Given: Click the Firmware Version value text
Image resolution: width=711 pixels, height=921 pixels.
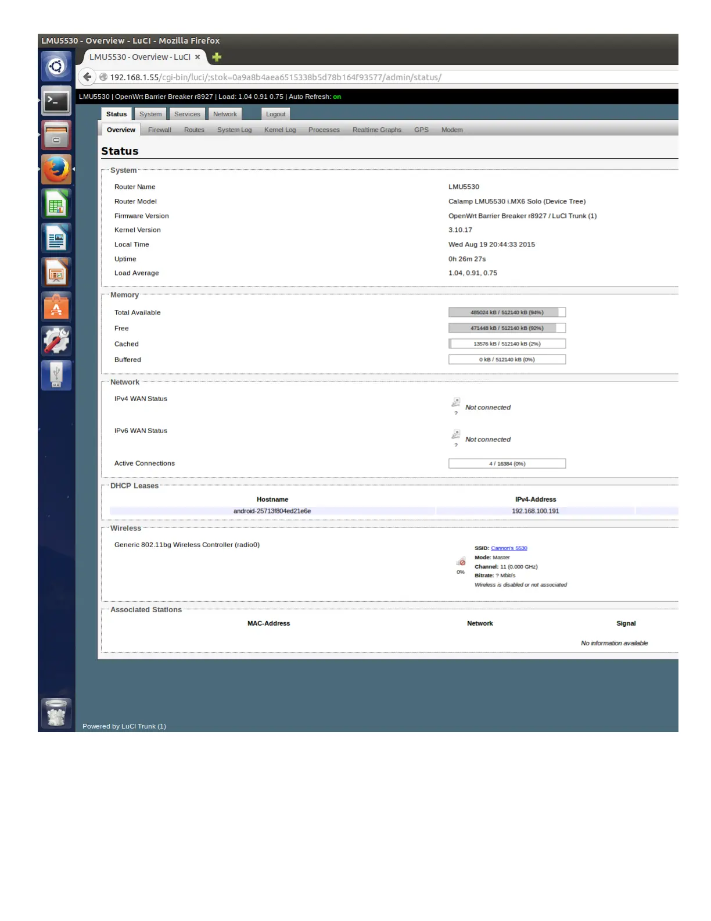Looking at the screenshot, I should (x=522, y=216).
